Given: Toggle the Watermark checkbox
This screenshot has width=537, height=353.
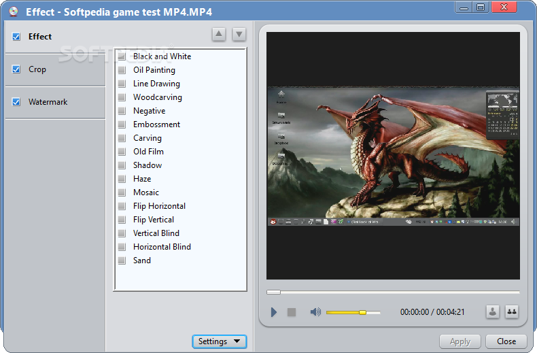Looking at the screenshot, I should [x=16, y=102].
